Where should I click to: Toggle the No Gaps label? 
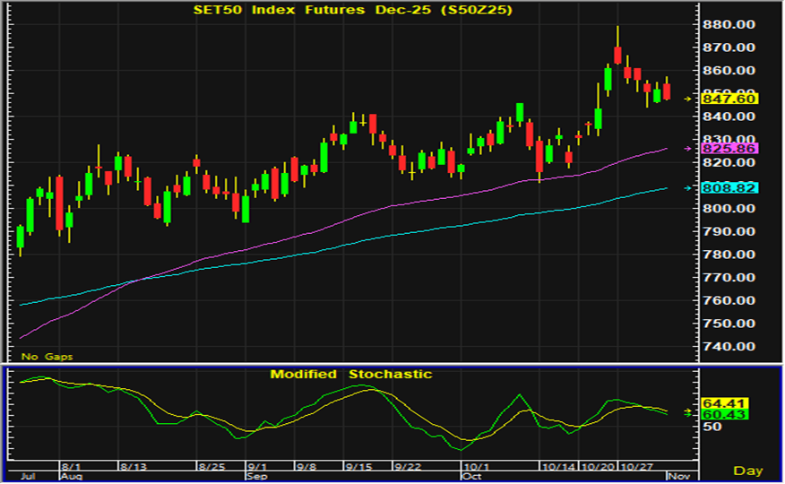(x=47, y=357)
